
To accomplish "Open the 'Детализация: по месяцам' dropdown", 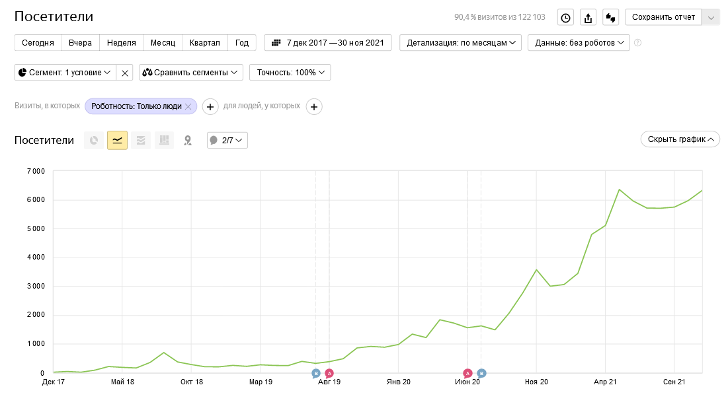I will tap(460, 43).
